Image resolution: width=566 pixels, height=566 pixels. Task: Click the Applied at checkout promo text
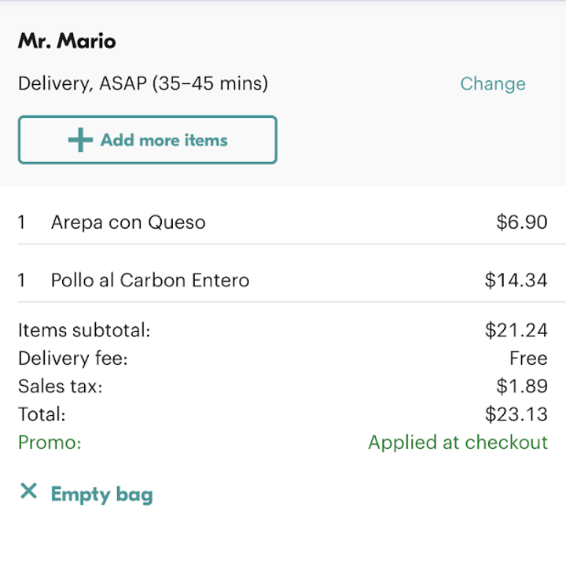[458, 443]
